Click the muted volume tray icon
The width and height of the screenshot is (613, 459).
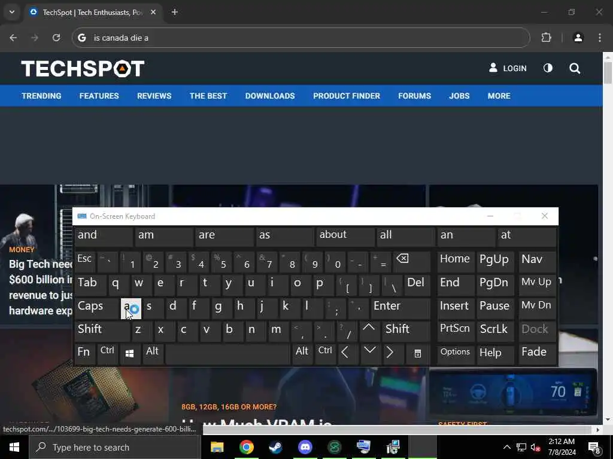[x=536, y=448]
